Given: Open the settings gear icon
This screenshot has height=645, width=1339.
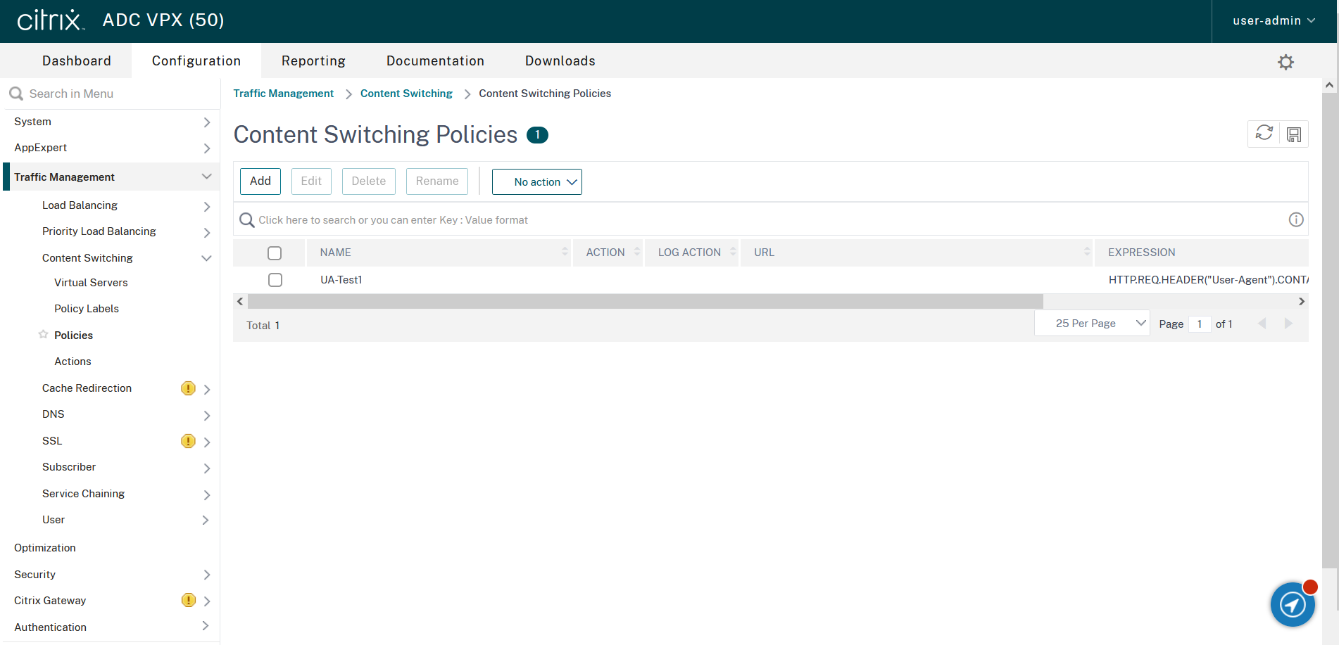Looking at the screenshot, I should tap(1285, 62).
